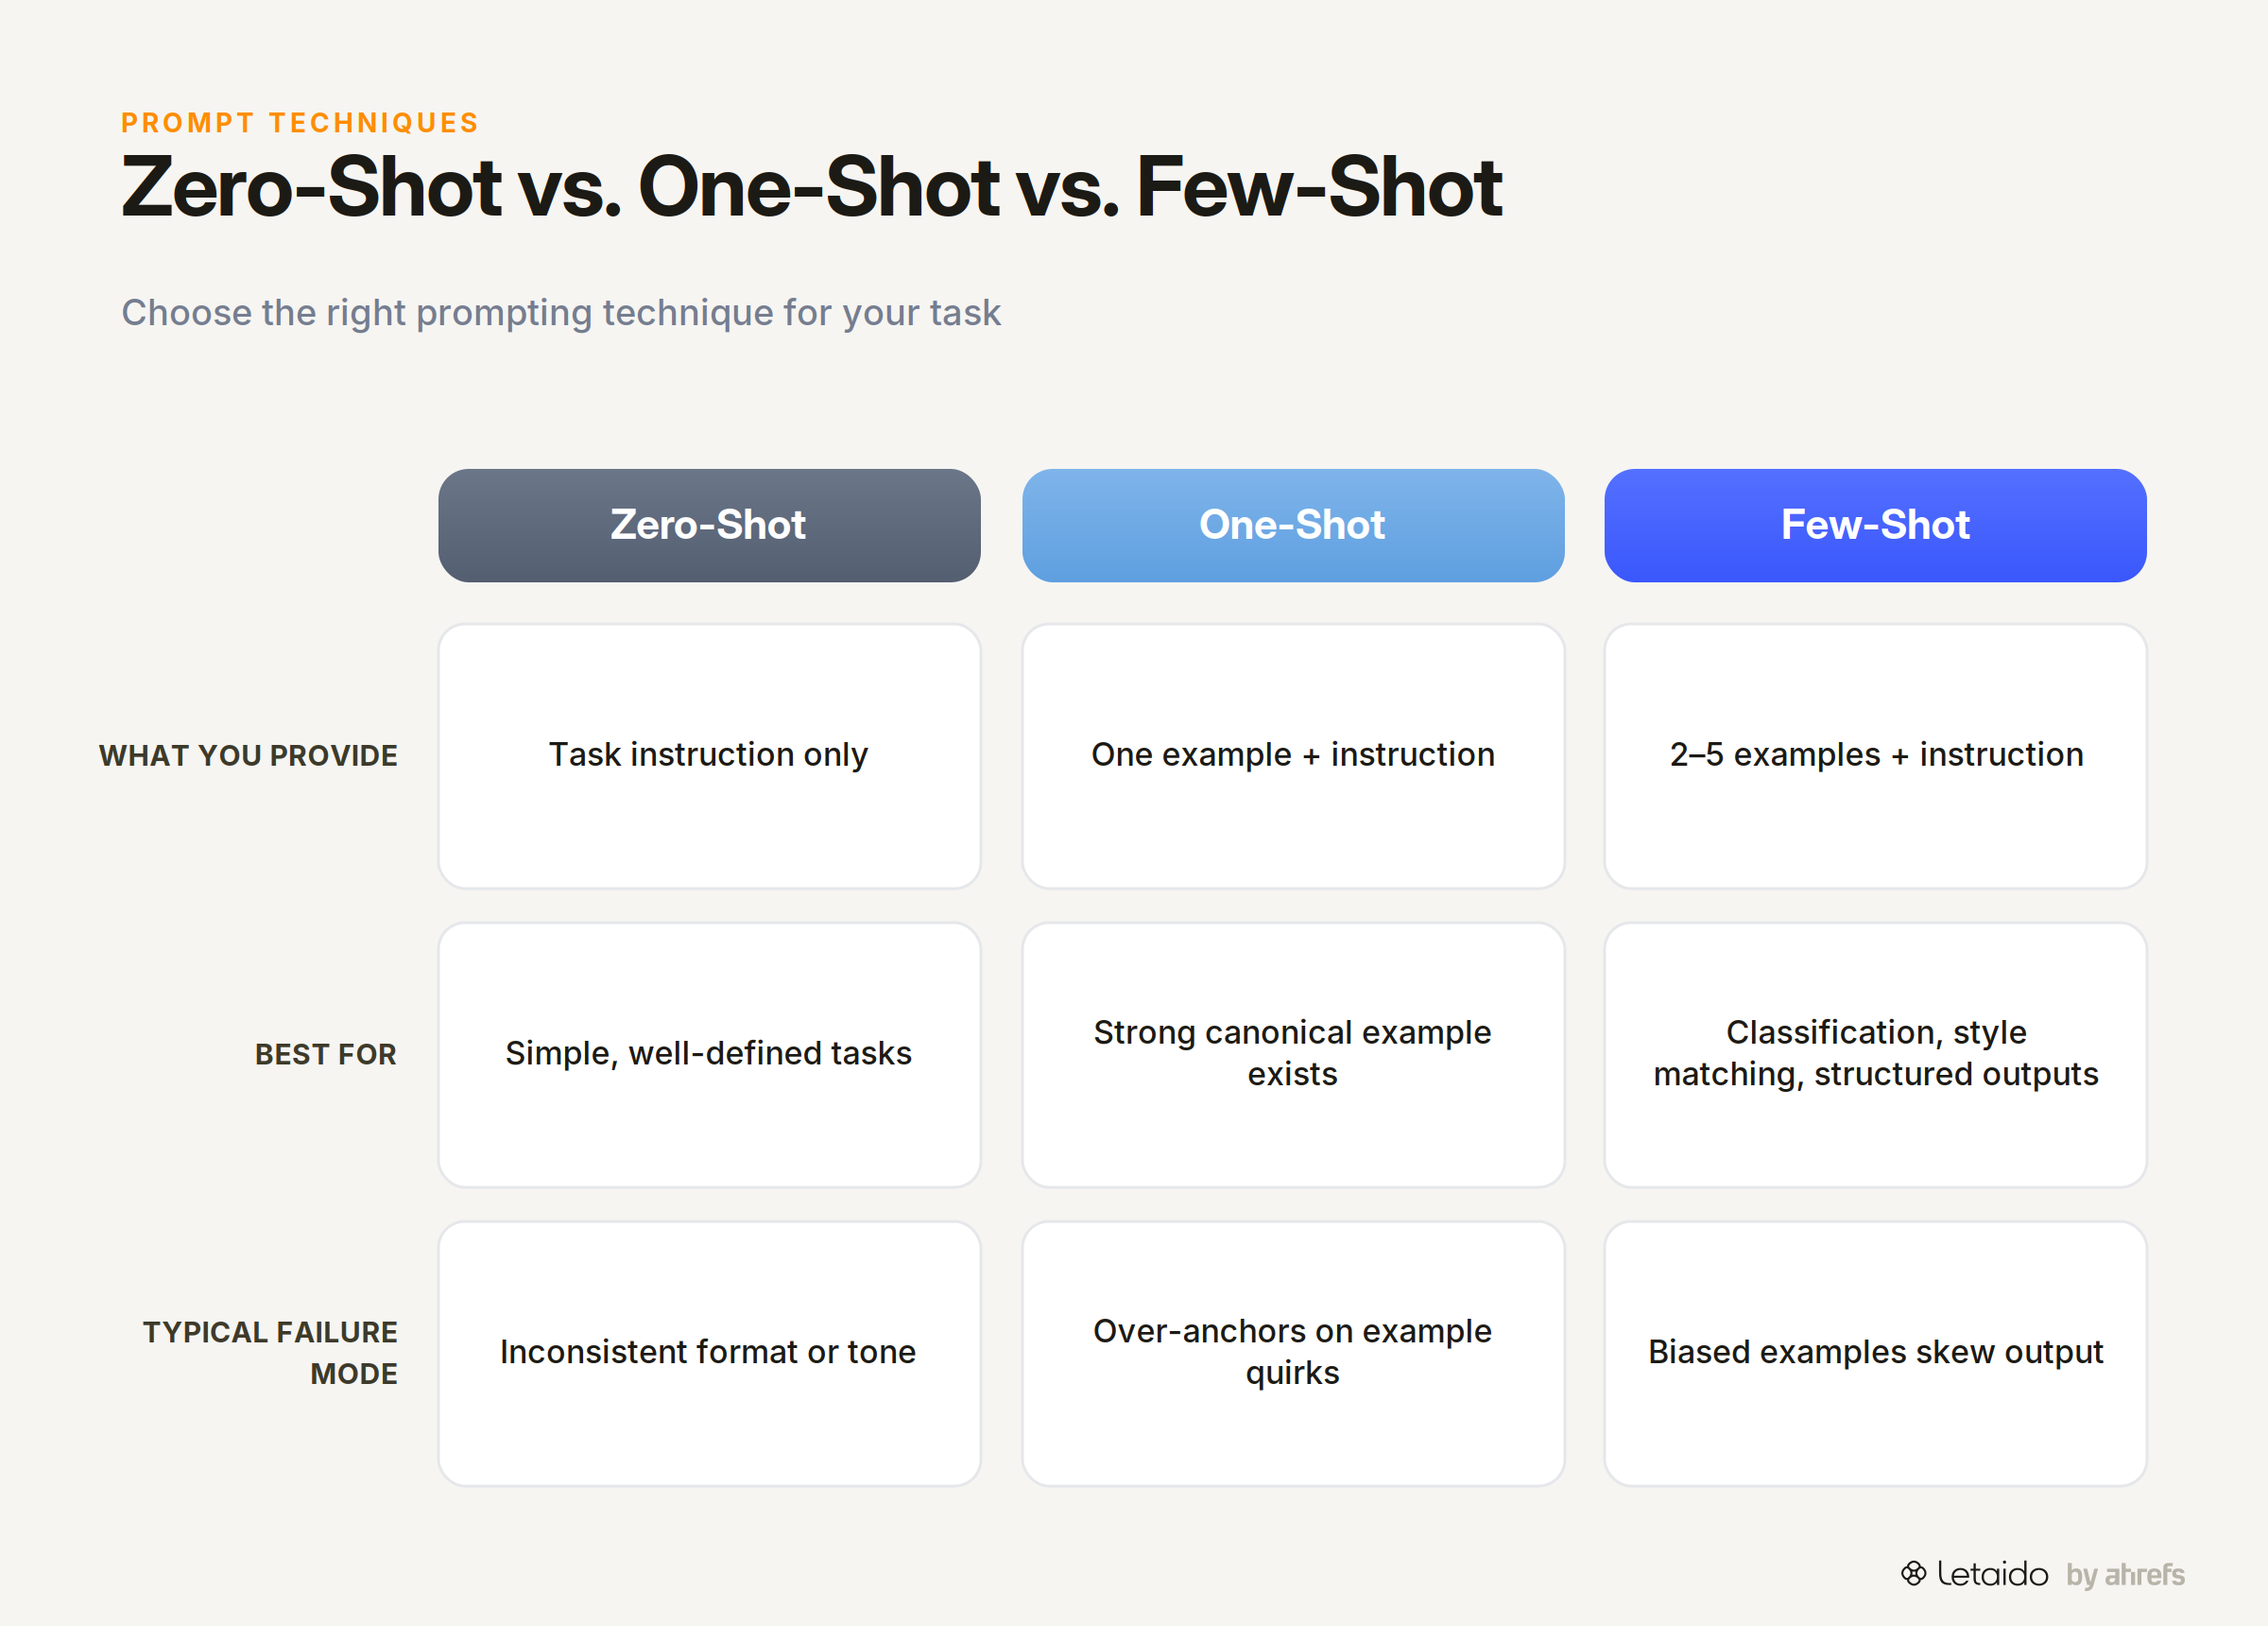Click the 'TYPICAL FAILURE MODE' row label
2268x1626 pixels.
270,1353
